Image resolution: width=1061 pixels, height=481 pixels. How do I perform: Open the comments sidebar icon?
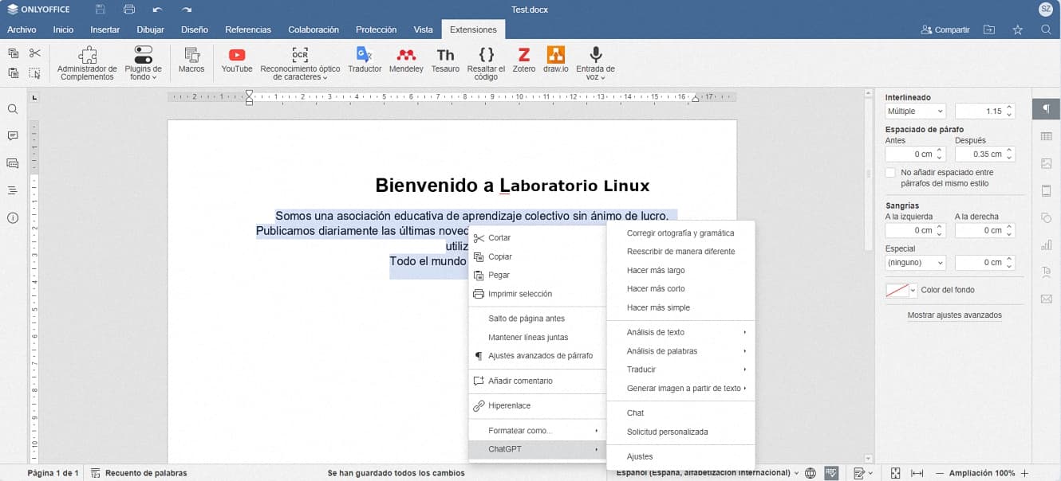(13, 136)
